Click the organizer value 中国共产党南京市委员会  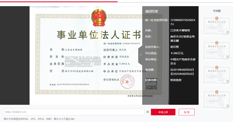(183, 61)
